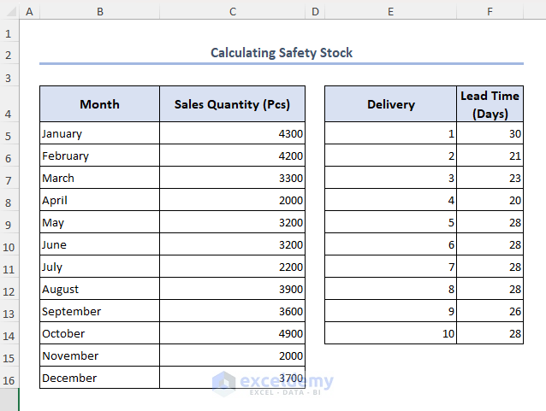Viewport: 546px width, 411px height.
Task: Select the January cell
Action: click(x=99, y=134)
